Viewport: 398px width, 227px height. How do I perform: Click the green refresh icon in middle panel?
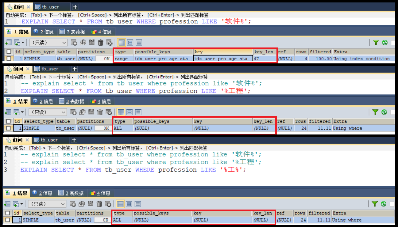point(384,112)
